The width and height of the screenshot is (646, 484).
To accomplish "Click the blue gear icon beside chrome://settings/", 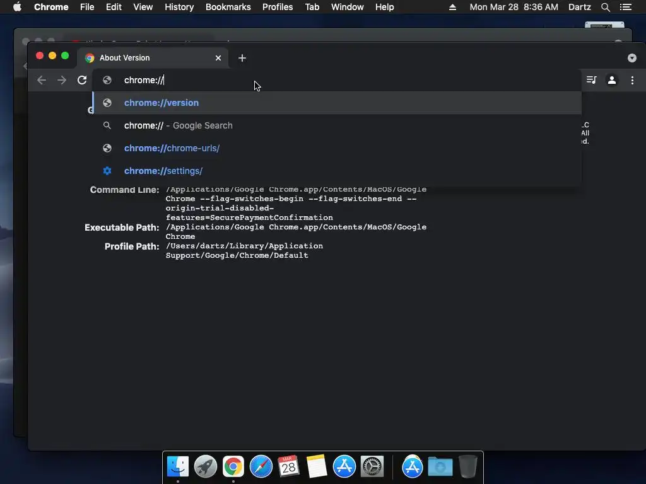I will pyautogui.click(x=107, y=171).
